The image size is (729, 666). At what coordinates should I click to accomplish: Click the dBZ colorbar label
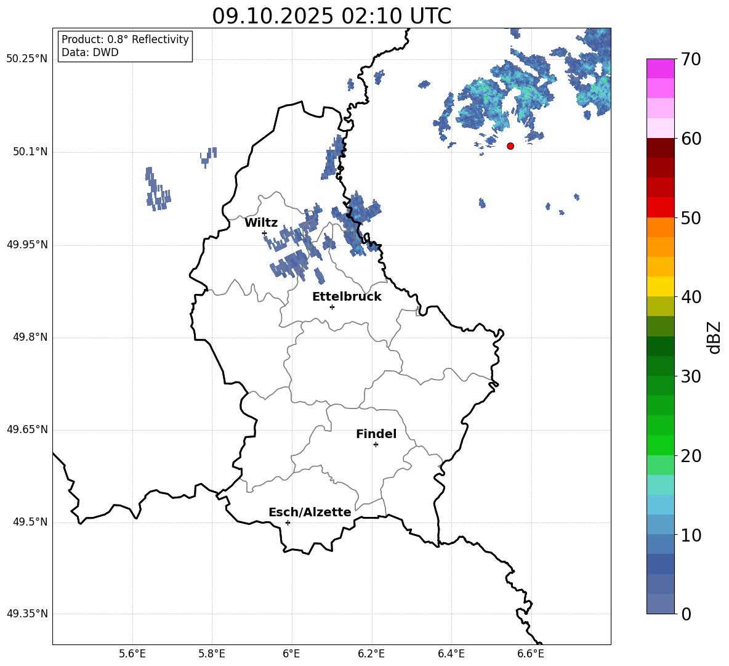pyautogui.click(x=715, y=337)
